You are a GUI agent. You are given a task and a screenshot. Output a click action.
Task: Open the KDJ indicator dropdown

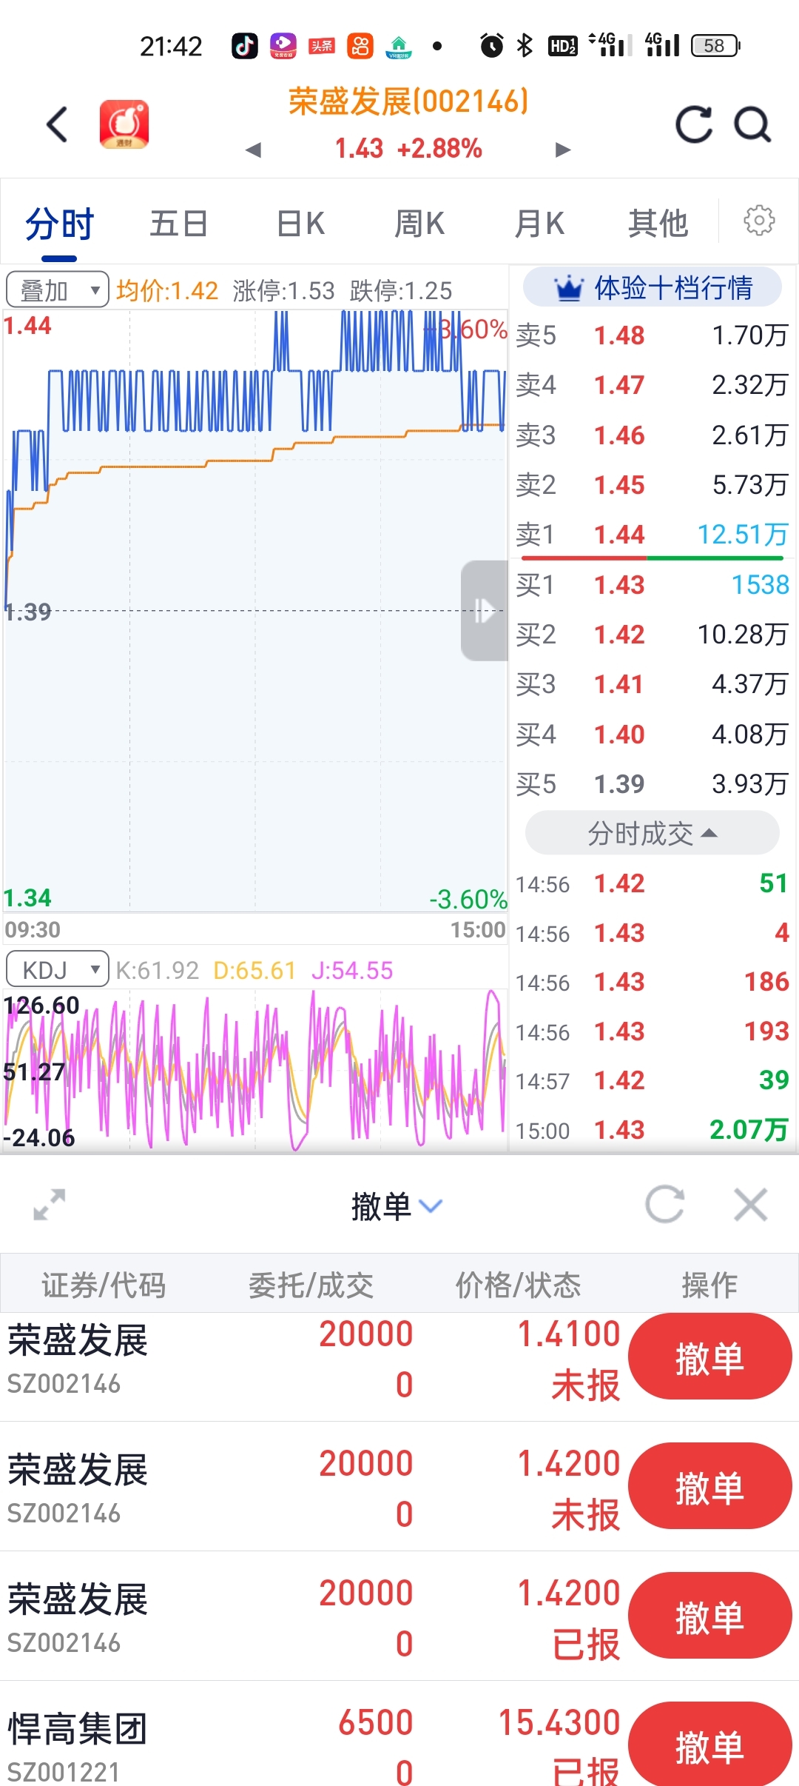click(58, 969)
